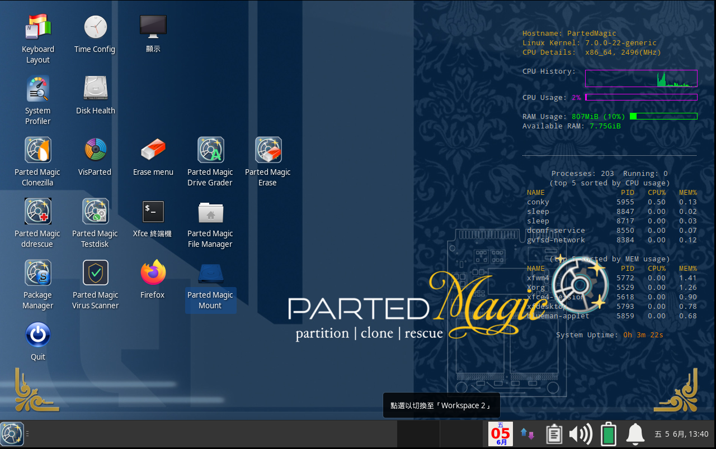The width and height of the screenshot is (716, 449).
Task: Click the 'Processes: 203' line
Action: (x=610, y=173)
